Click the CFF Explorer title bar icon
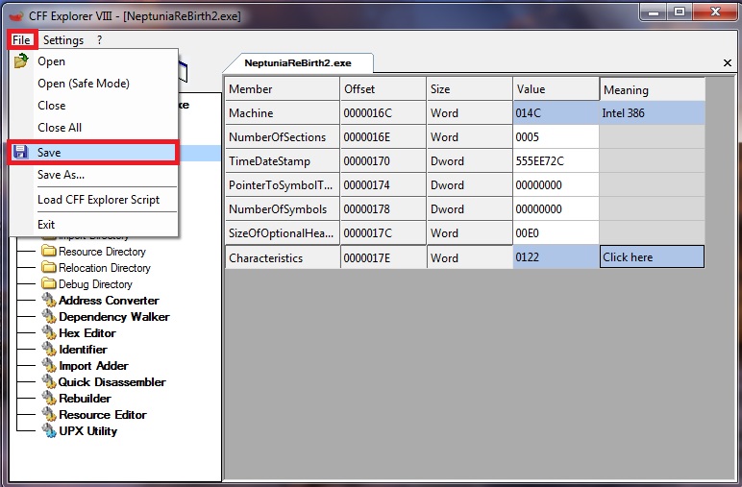The height and width of the screenshot is (487, 742). tap(16, 16)
